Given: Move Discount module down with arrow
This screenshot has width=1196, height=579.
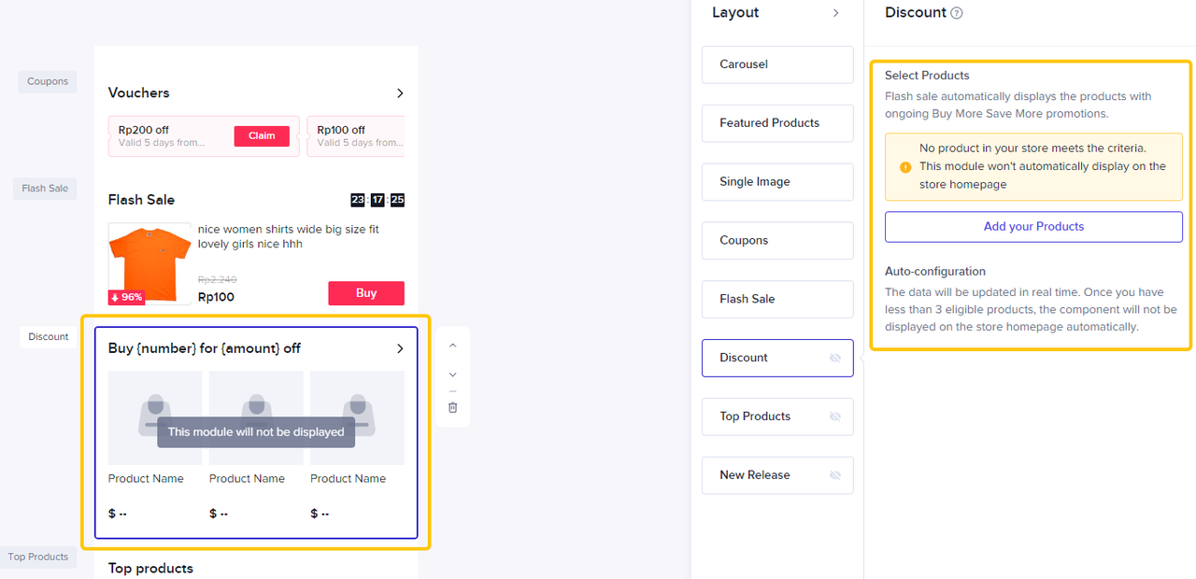Looking at the screenshot, I should point(453,374).
